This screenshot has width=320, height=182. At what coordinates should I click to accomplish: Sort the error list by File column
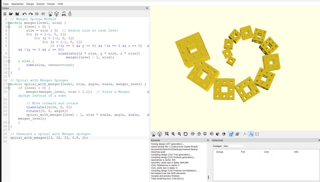pyautogui.click(x=243, y=152)
